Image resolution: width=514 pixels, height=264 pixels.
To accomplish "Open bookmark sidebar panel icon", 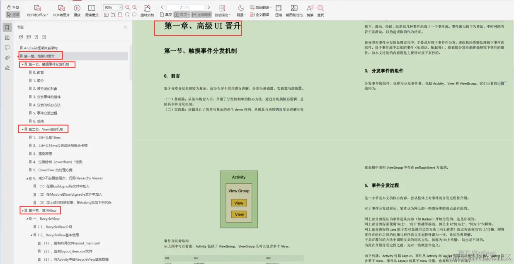I will tap(7, 27).
